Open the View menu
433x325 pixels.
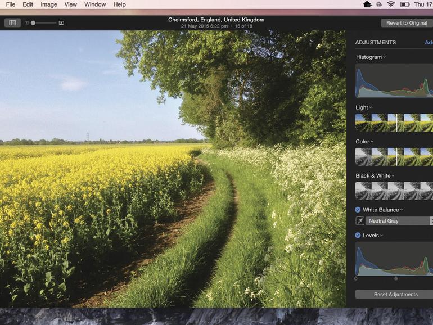71,4
